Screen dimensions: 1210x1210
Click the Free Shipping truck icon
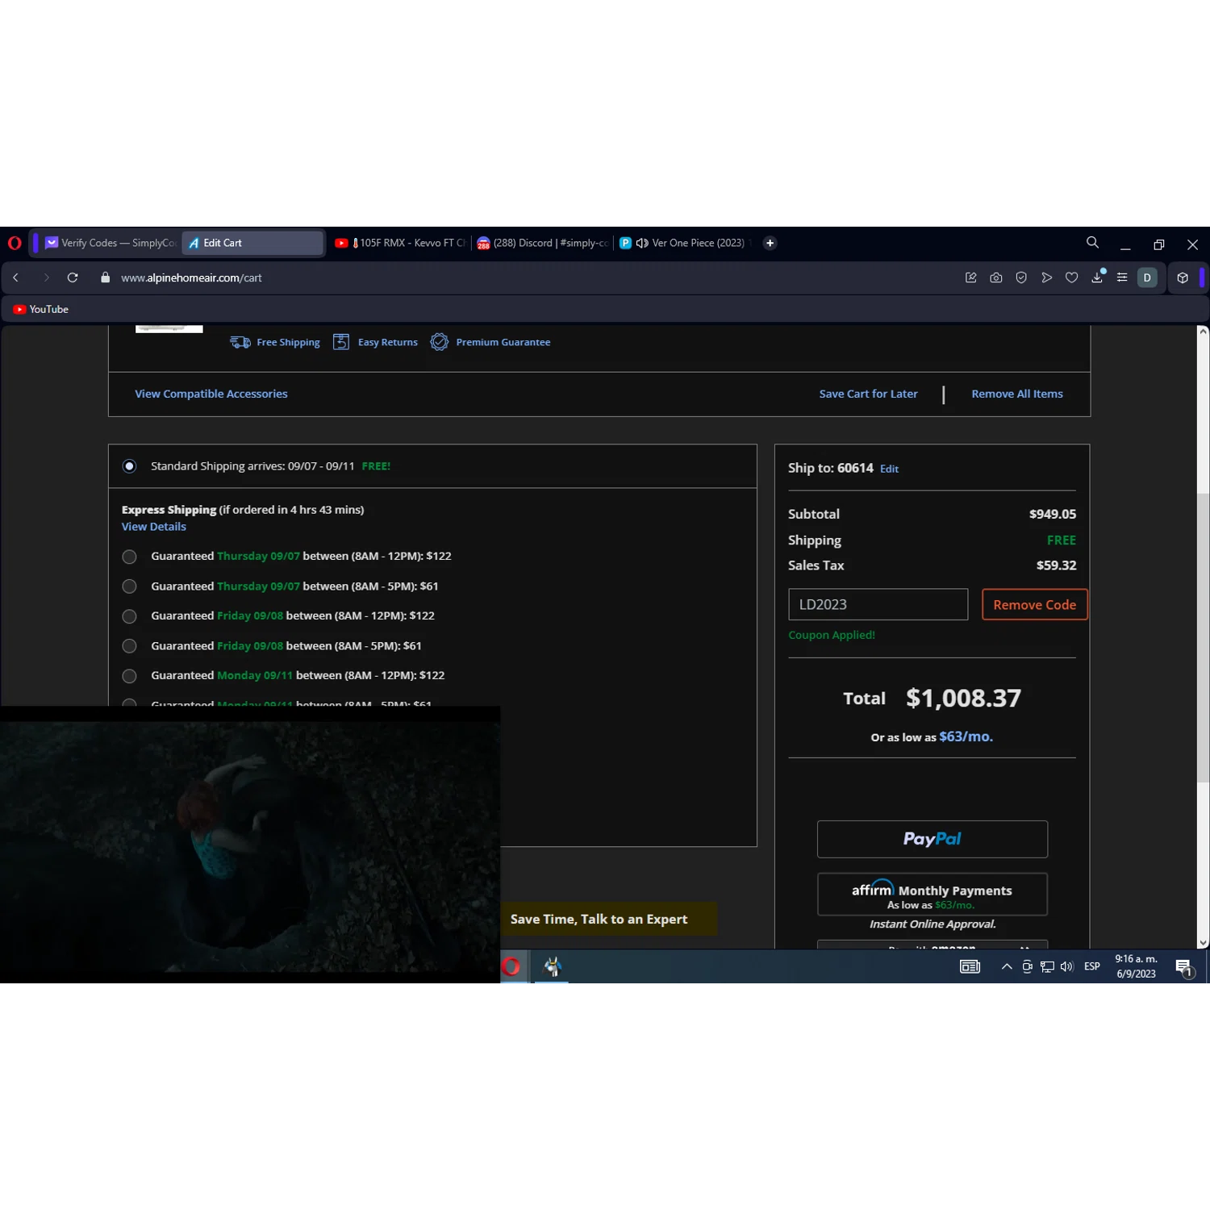(x=240, y=342)
